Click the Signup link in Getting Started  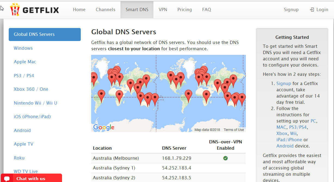pyautogui.click(x=284, y=83)
